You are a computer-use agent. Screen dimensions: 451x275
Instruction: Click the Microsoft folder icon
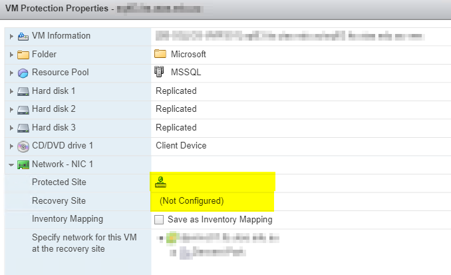coord(160,53)
